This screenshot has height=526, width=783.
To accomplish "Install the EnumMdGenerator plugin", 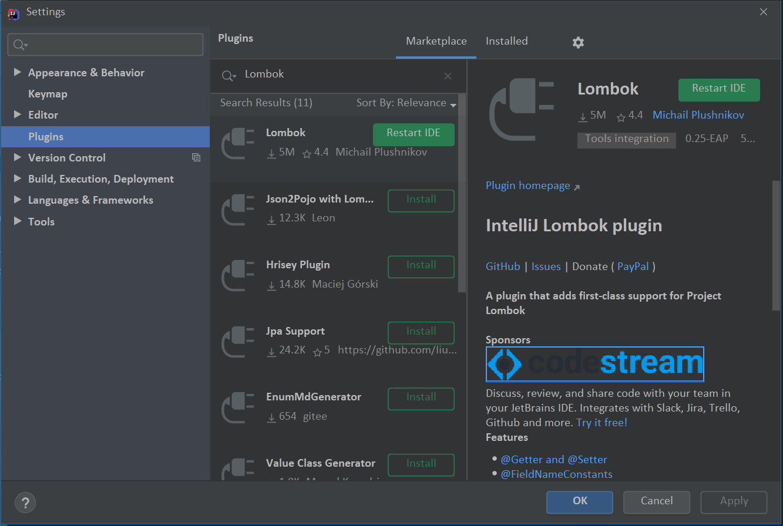I will click(x=421, y=399).
